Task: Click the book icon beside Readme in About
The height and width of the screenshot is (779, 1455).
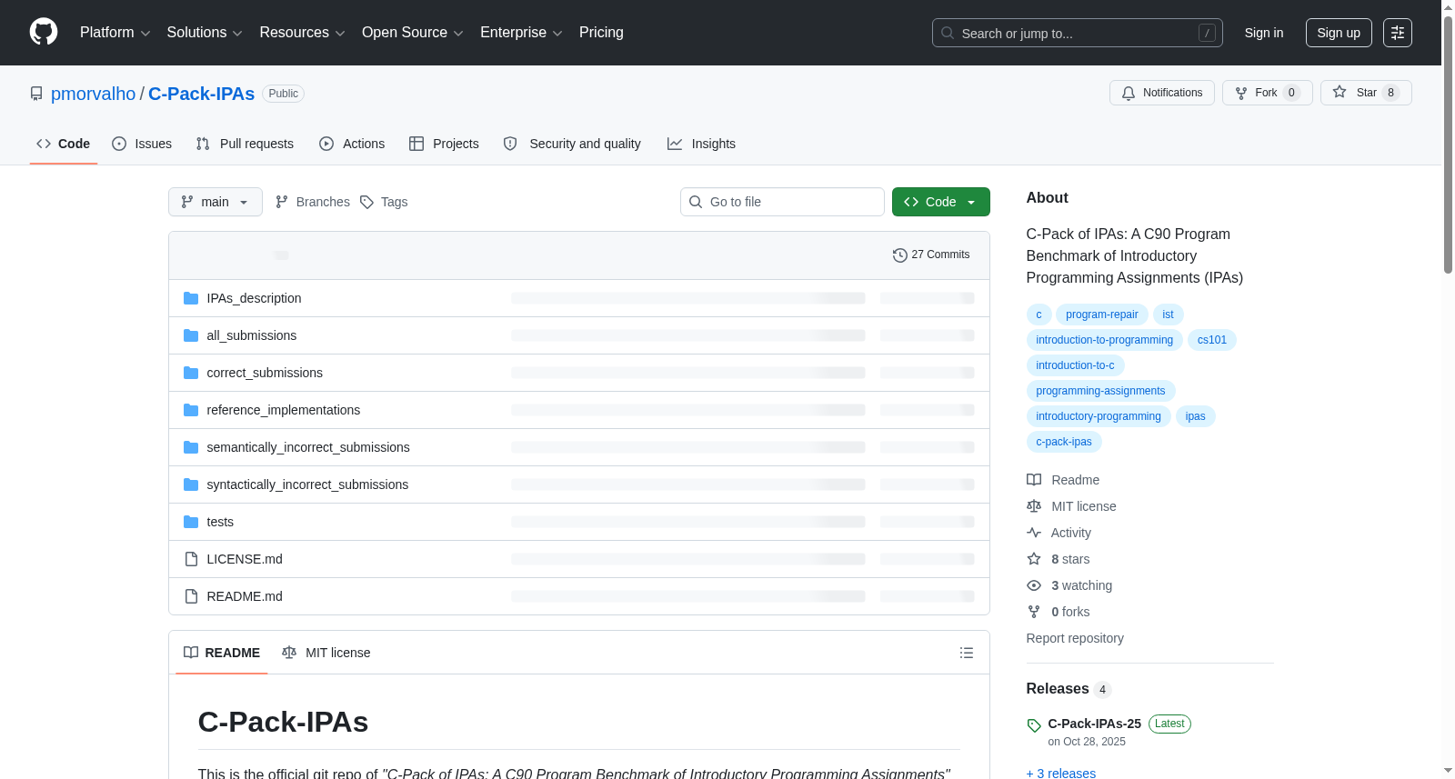Action: coord(1034,480)
